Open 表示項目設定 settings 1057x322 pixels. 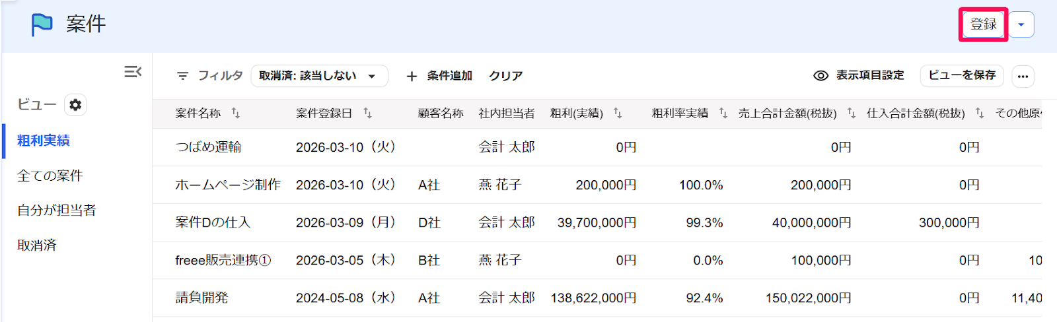pyautogui.click(x=870, y=75)
